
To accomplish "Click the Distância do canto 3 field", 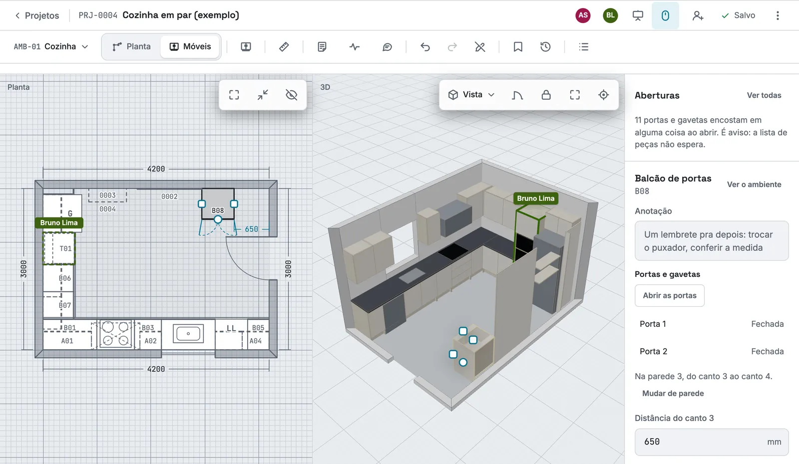I will [x=712, y=442].
